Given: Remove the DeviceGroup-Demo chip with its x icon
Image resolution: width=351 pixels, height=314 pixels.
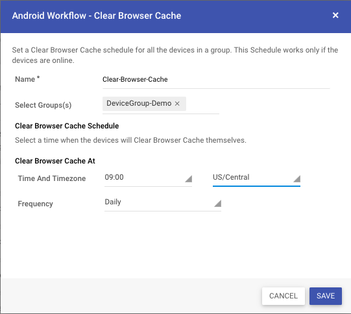Looking at the screenshot, I should (x=177, y=104).
